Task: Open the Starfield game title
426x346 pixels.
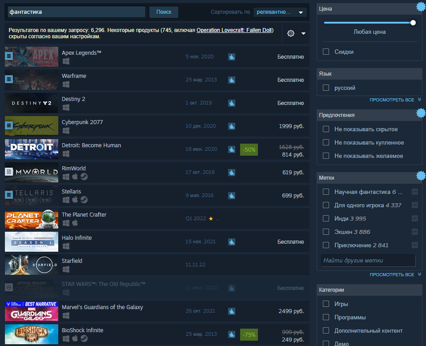Action: 72,261
